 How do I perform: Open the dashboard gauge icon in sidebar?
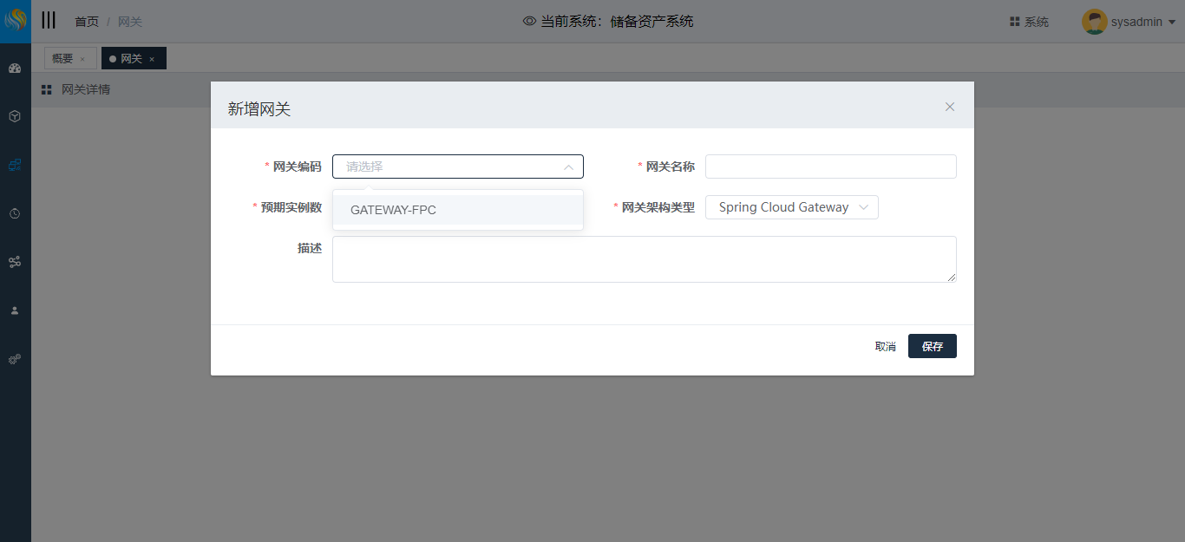(x=15, y=68)
